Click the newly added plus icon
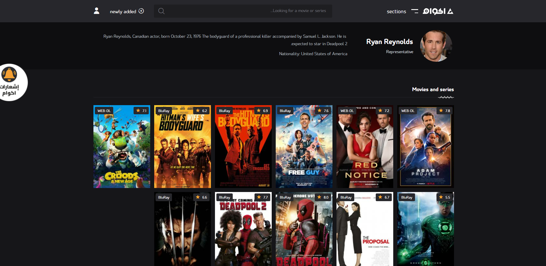This screenshot has height=266, width=546. (x=141, y=11)
